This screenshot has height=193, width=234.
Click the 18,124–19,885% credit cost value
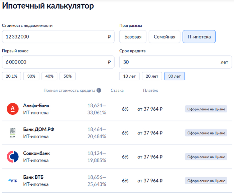pos(97,157)
